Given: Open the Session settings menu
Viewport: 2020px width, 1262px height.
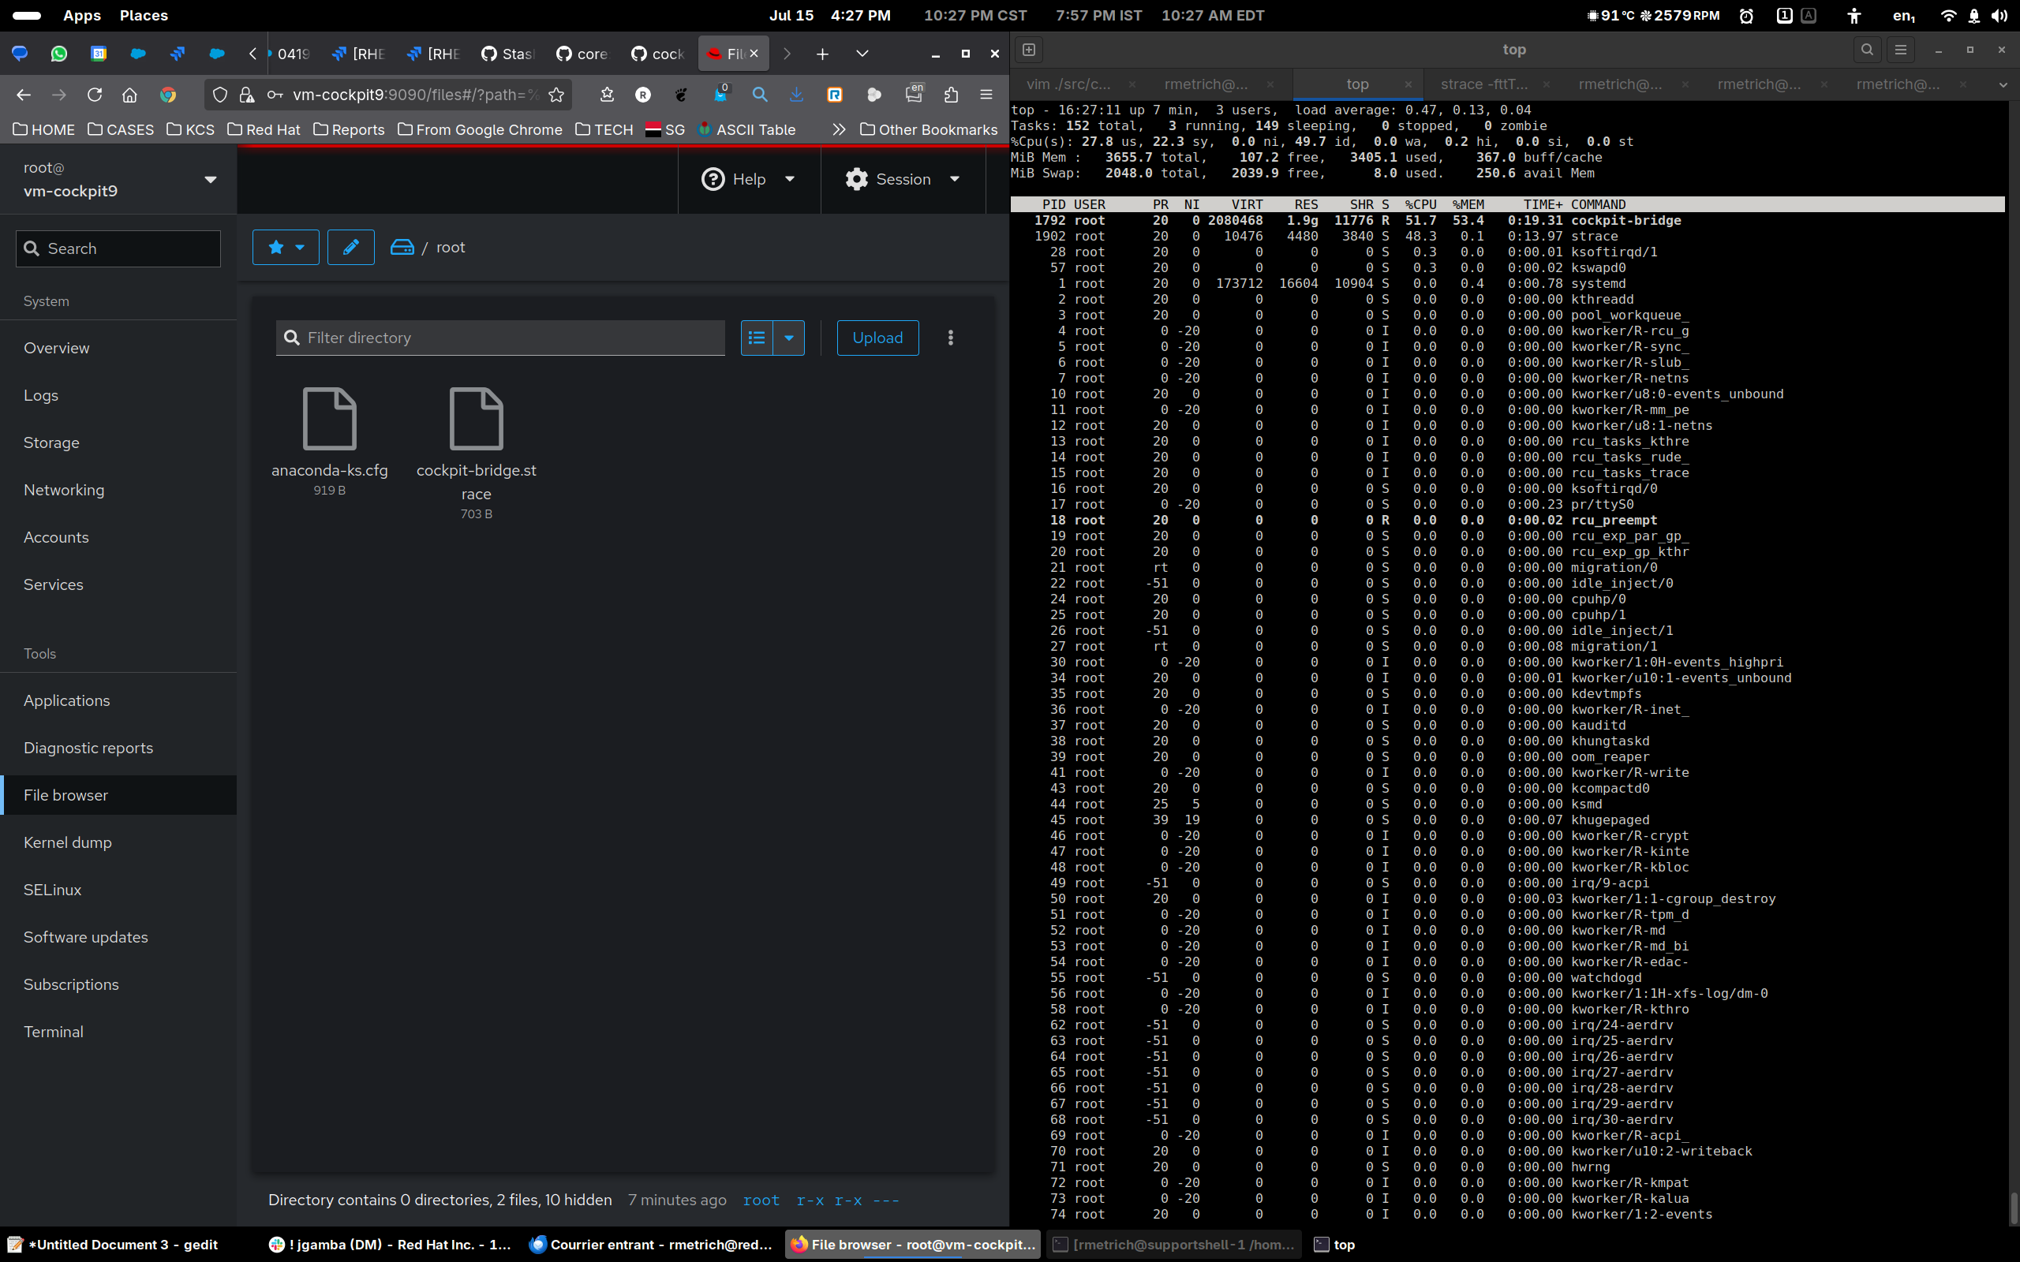Looking at the screenshot, I should pos(903,180).
